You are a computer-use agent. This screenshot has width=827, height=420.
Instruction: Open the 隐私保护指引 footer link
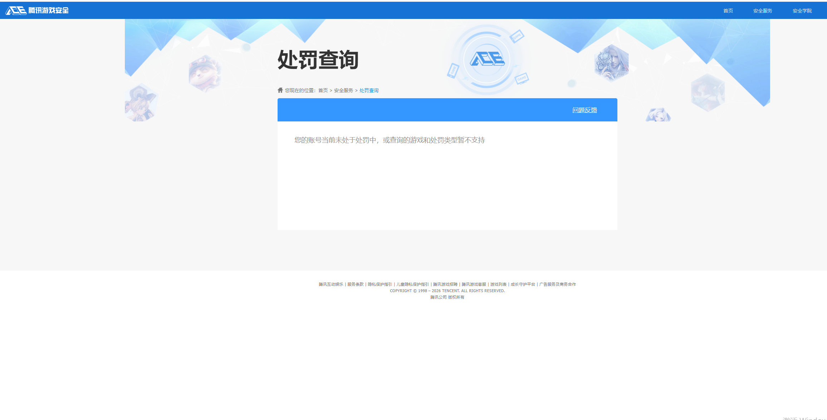380,284
